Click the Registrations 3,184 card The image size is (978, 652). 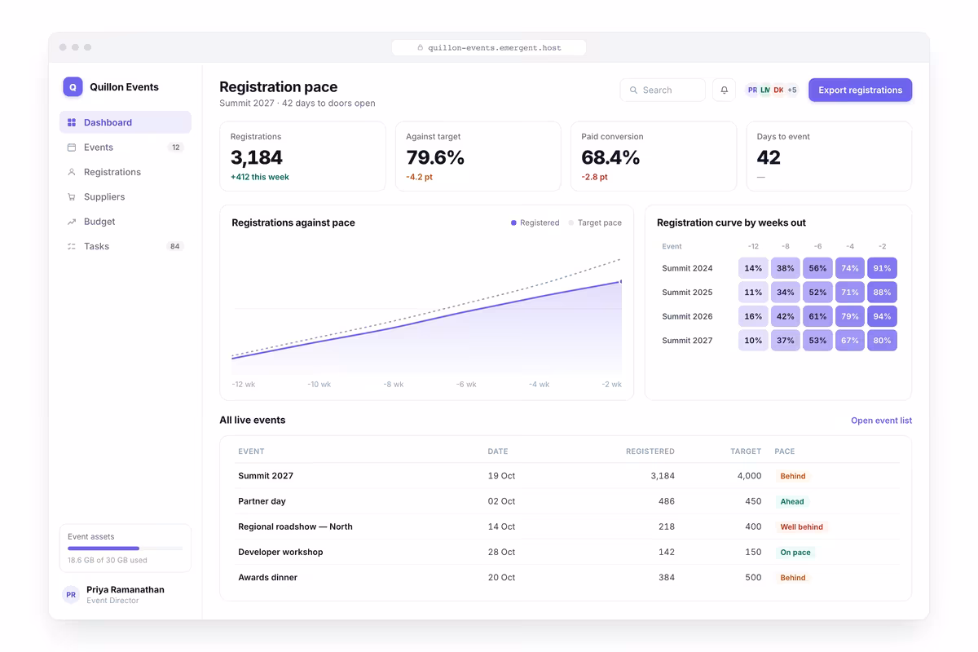[302, 156]
